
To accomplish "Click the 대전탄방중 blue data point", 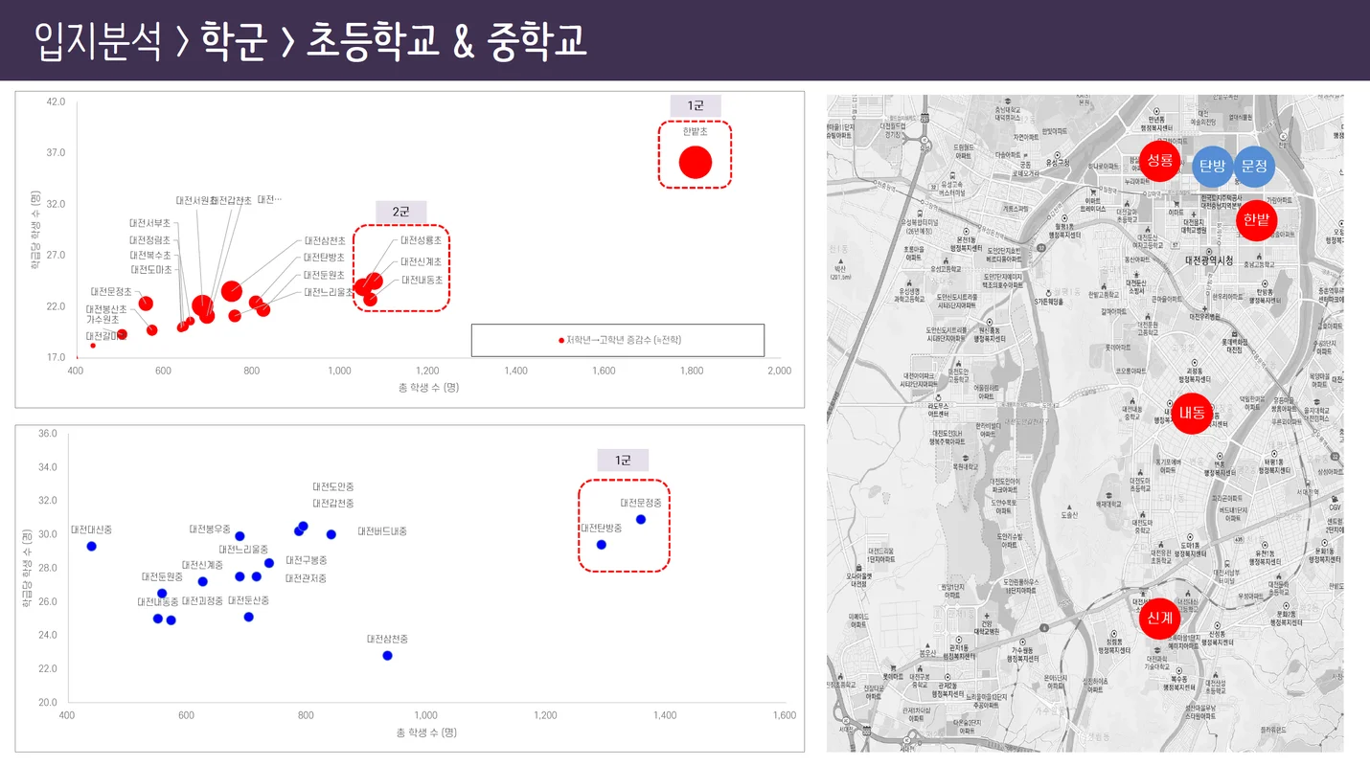I will [602, 544].
